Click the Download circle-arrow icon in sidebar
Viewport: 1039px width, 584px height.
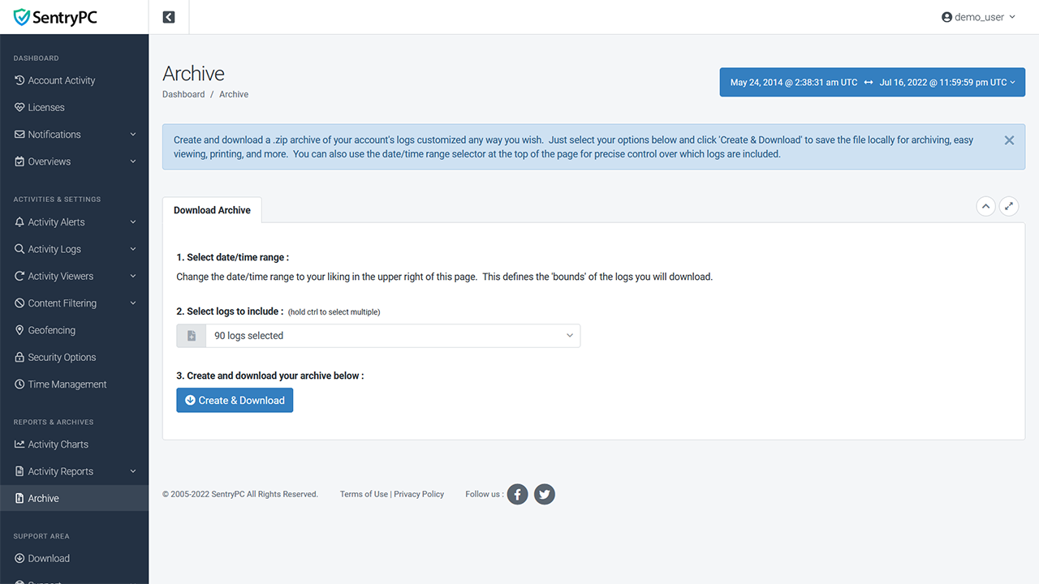pos(20,558)
